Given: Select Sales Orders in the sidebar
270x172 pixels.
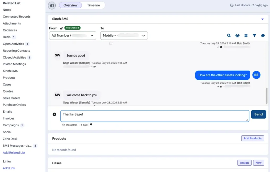Looking at the screenshot, I should coord(12,98).
